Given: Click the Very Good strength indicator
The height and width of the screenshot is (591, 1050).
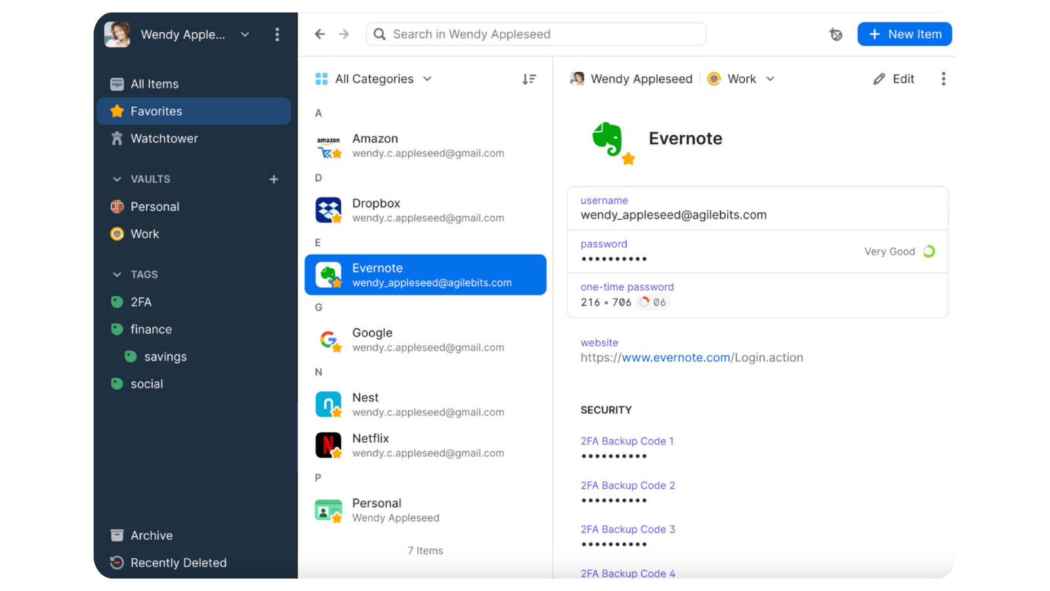Looking at the screenshot, I should coord(900,252).
